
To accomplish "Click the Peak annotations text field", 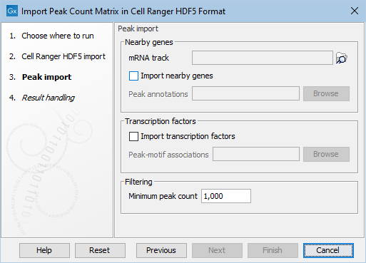I will pyautogui.click(x=245, y=93).
